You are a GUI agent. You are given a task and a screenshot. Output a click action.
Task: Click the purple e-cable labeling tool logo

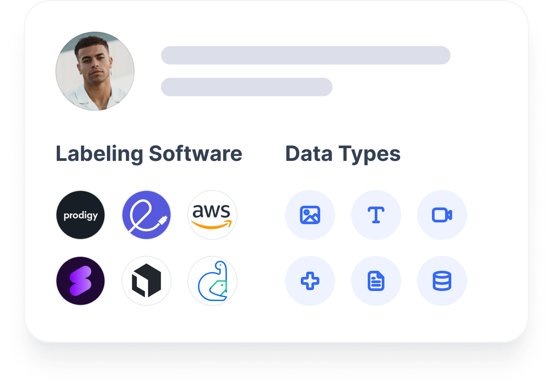(146, 215)
